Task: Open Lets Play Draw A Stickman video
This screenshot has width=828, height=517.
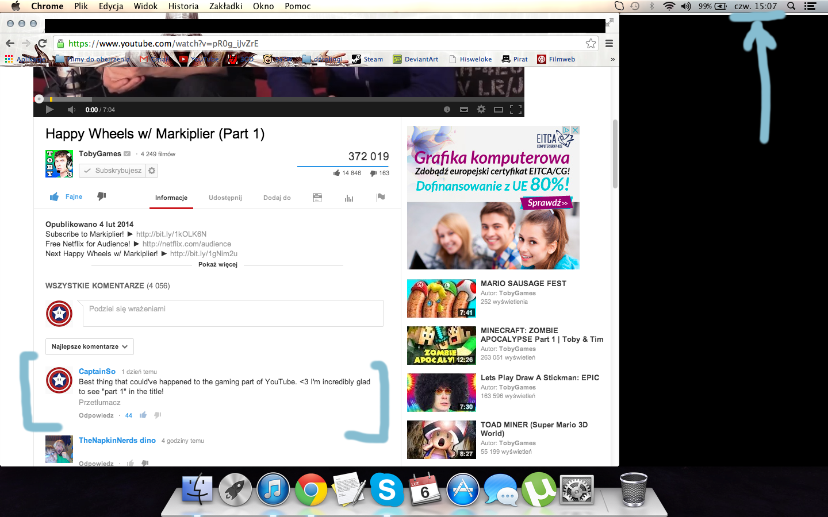Action: click(540, 378)
